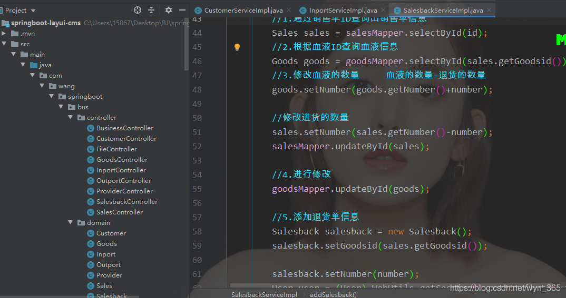Click the SalesbackController class in tree

click(126, 202)
